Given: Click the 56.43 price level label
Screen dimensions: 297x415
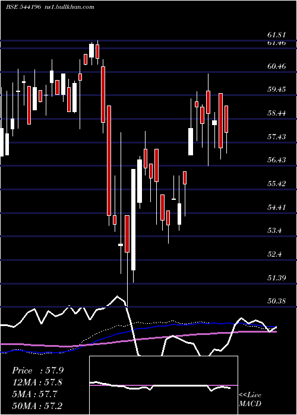Looking at the screenshot, I should tap(277, 160).
